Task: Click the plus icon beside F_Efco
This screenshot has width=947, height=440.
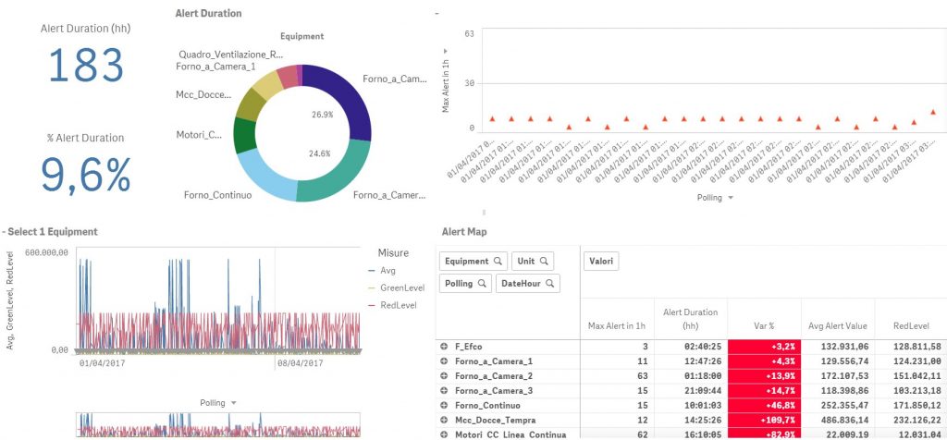Action: click(444, 346)
